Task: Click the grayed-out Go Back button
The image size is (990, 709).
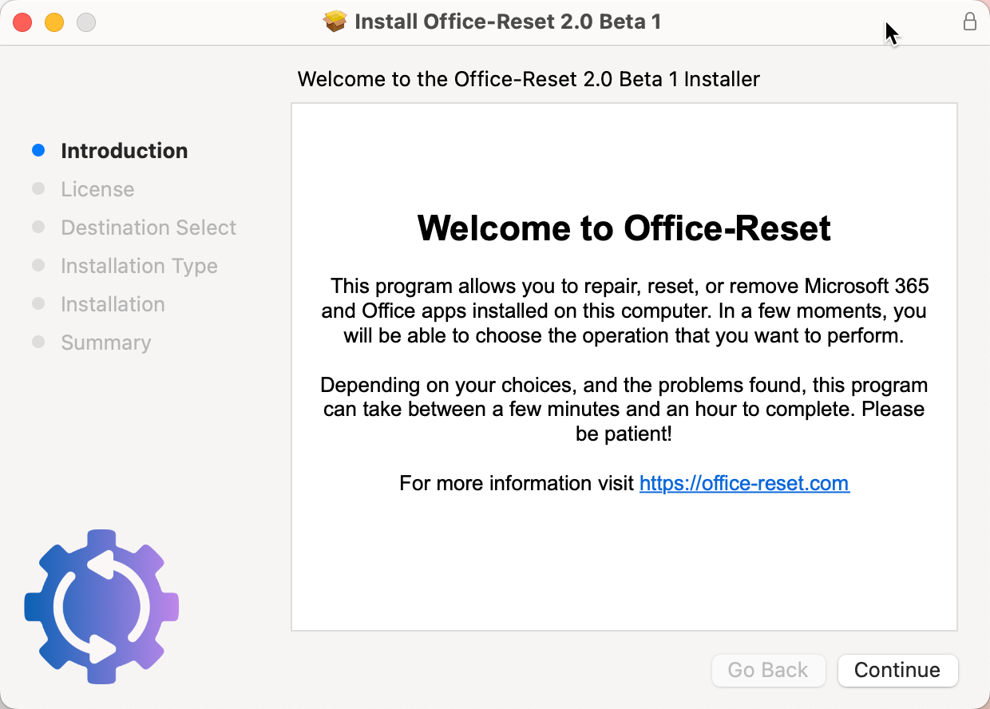Action: click(x=767, y=670)
